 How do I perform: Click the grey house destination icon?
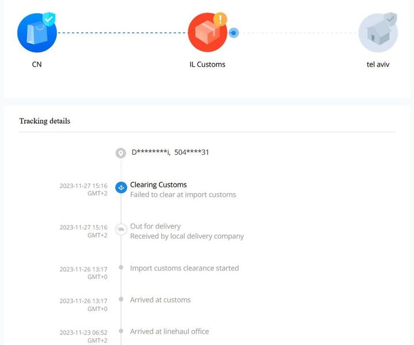378,33
